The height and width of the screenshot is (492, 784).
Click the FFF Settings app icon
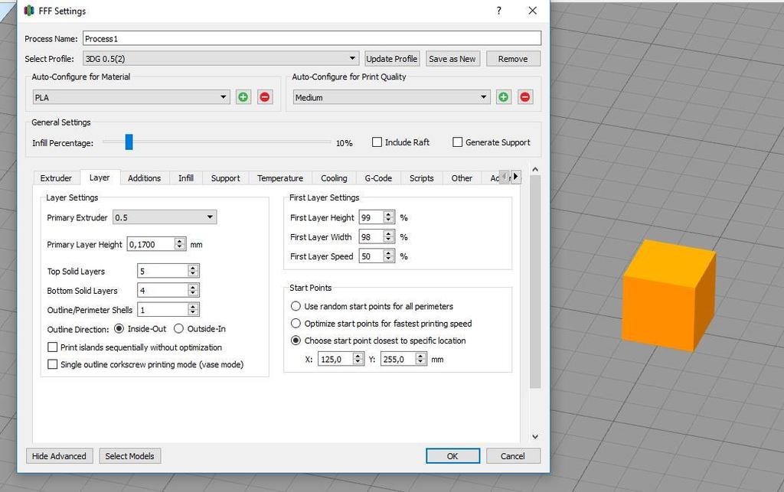pos(29,11)
